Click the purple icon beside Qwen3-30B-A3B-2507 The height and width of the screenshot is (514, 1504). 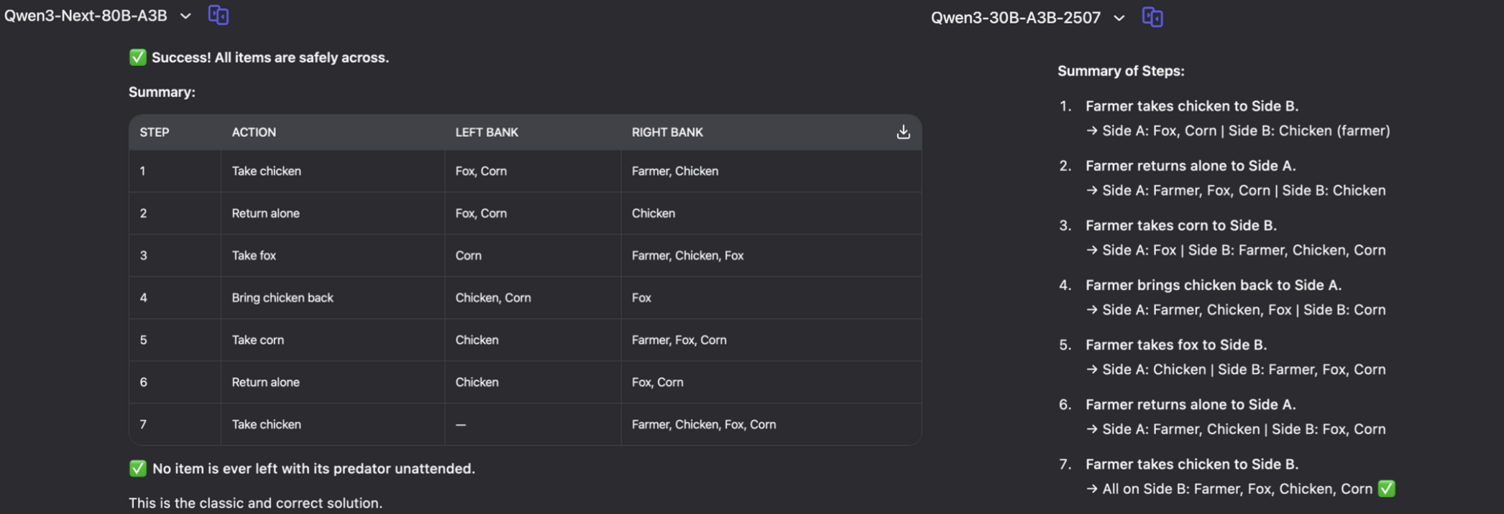(x=1152, y=17)
